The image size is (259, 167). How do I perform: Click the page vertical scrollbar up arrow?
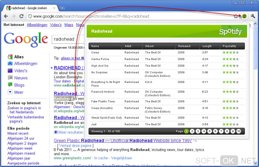point(255,24)
